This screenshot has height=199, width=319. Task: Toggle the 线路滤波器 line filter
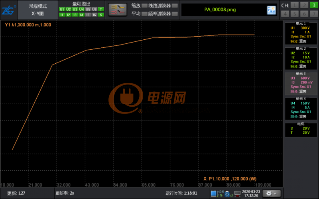click(174, 6)
